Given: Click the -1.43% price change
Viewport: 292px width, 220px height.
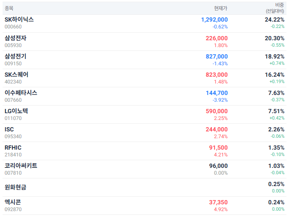Looking at the screenshot, I should coord(220,64).
